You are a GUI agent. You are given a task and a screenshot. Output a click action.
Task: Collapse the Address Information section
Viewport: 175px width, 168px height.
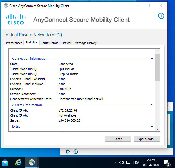[152, 105]
